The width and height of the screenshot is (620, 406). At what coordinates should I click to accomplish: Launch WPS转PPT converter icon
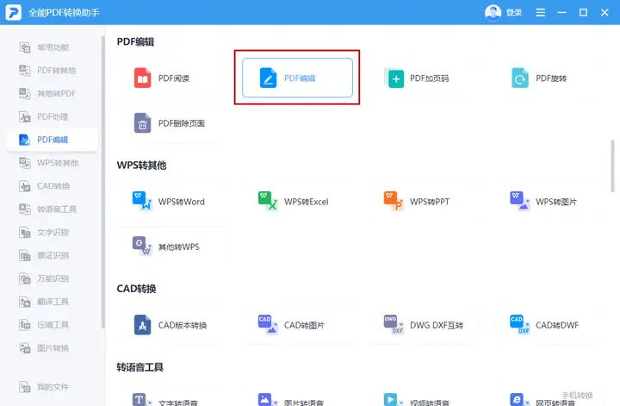pyautogui.click(x=394, y=201)
